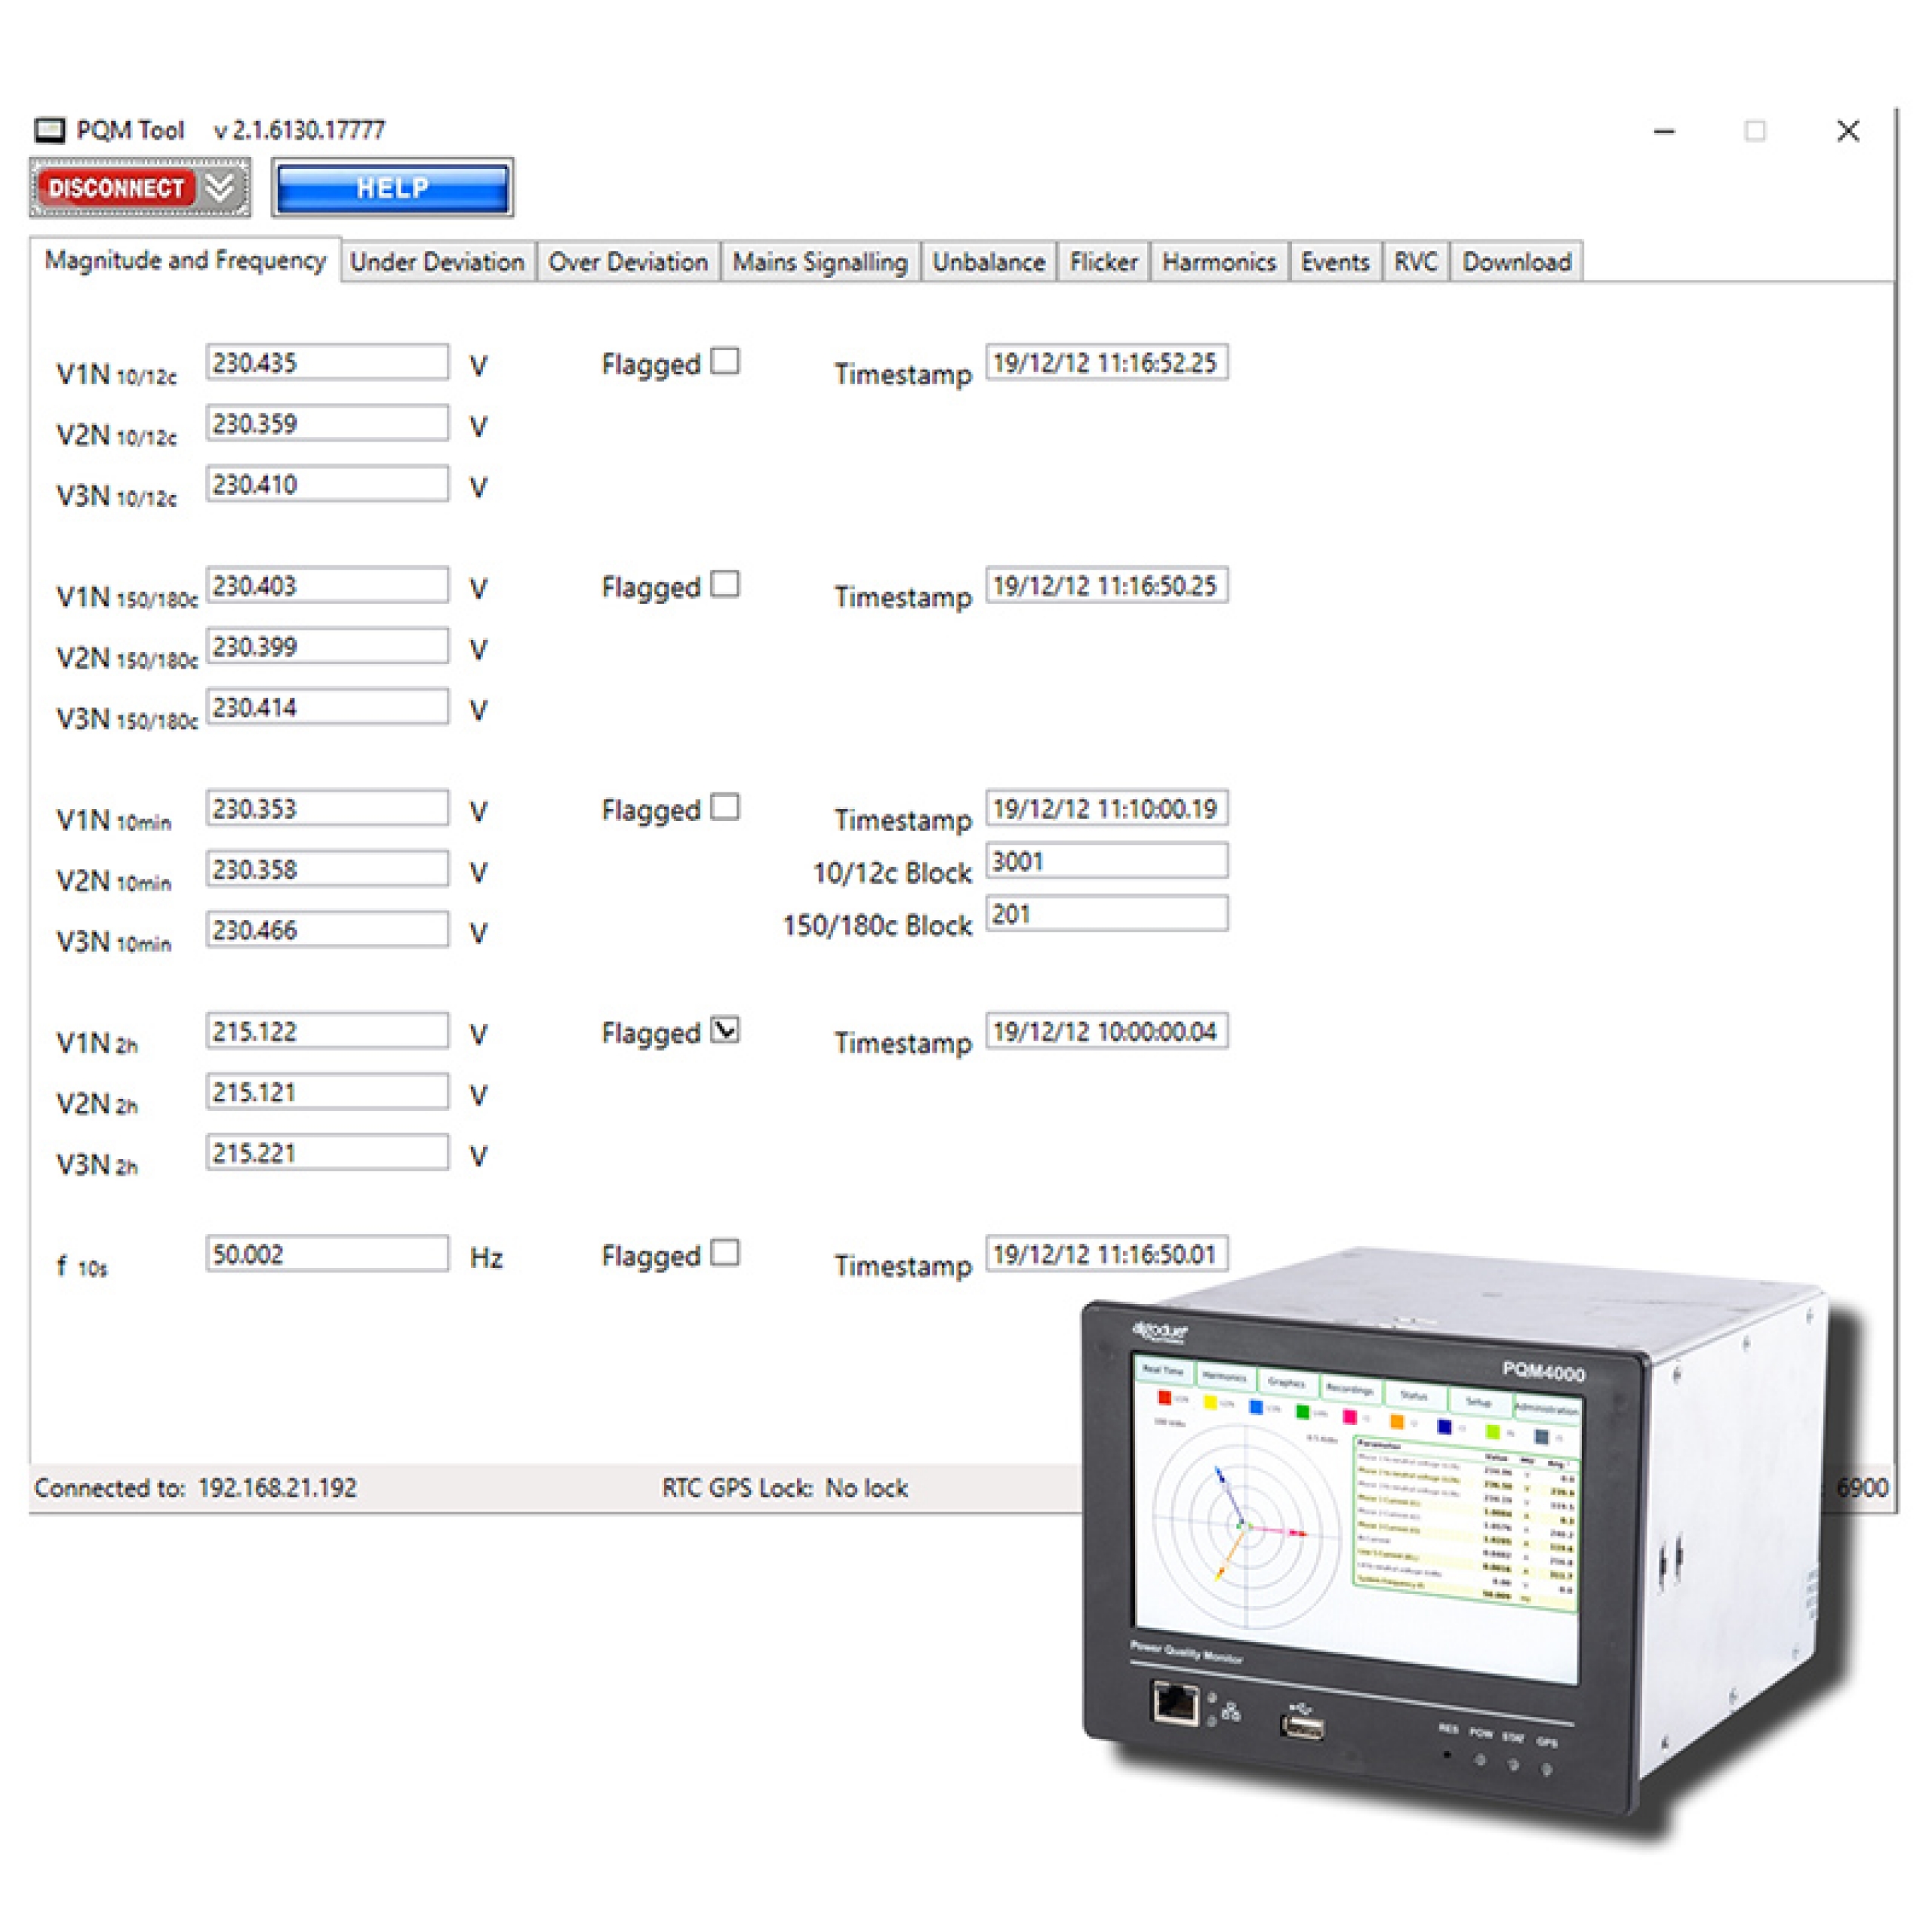This screenshot has height=1932, width=1932.
Task: Open the Unbalance tab
Action: [988, 262]
